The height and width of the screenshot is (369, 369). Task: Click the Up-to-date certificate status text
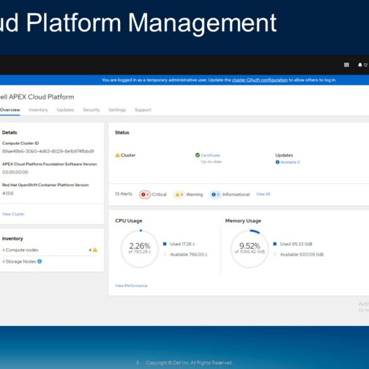(211, 161)
